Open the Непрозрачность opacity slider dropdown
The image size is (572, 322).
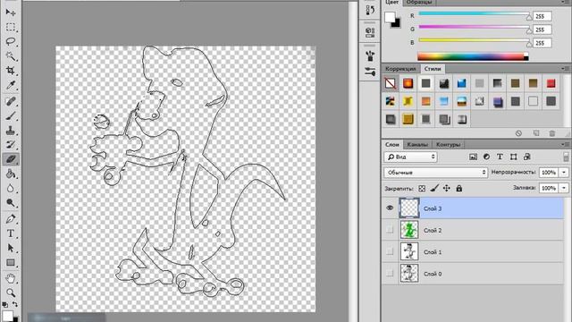coord(564,173)
